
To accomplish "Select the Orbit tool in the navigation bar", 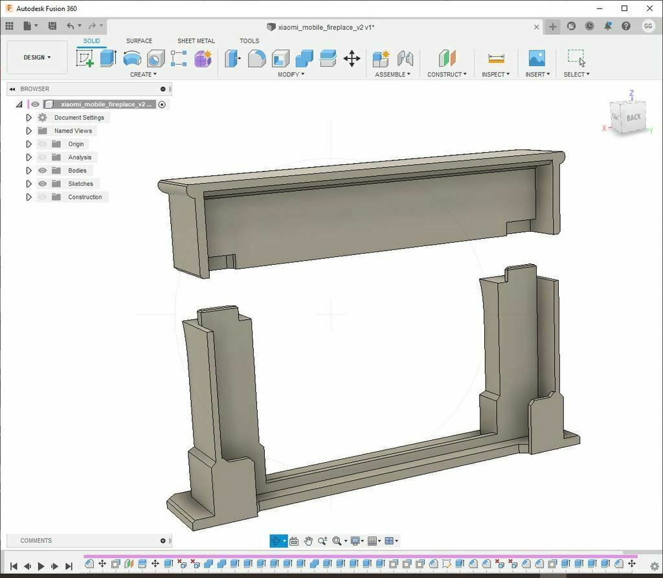I will pos(276,541).
